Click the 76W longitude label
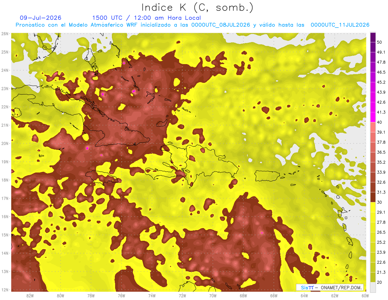388x300 pixels. pos(122,295)
